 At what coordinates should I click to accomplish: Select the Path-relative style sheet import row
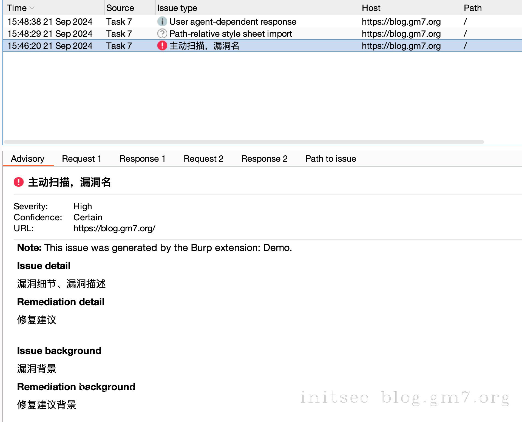pyautogui.click(x=230, y=34)
